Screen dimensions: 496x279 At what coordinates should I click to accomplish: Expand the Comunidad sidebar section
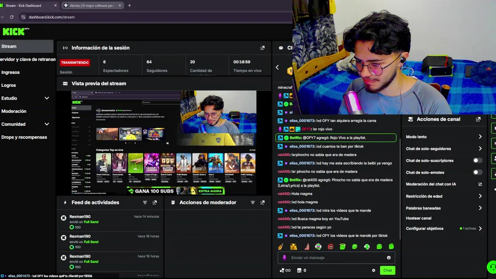[x=47, y=124]
